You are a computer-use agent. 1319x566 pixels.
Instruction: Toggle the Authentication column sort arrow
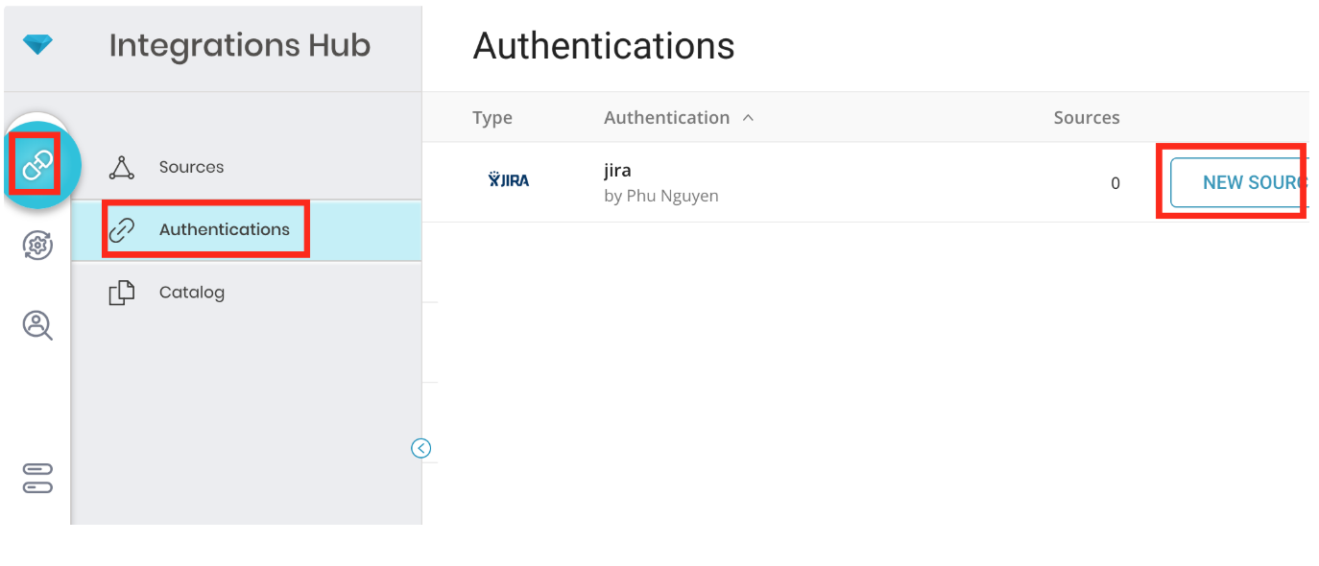pyautogui.click(x=749, y=118)
